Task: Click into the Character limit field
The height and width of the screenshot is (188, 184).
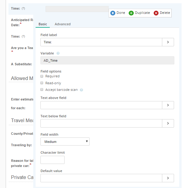Action: (52, 160)
